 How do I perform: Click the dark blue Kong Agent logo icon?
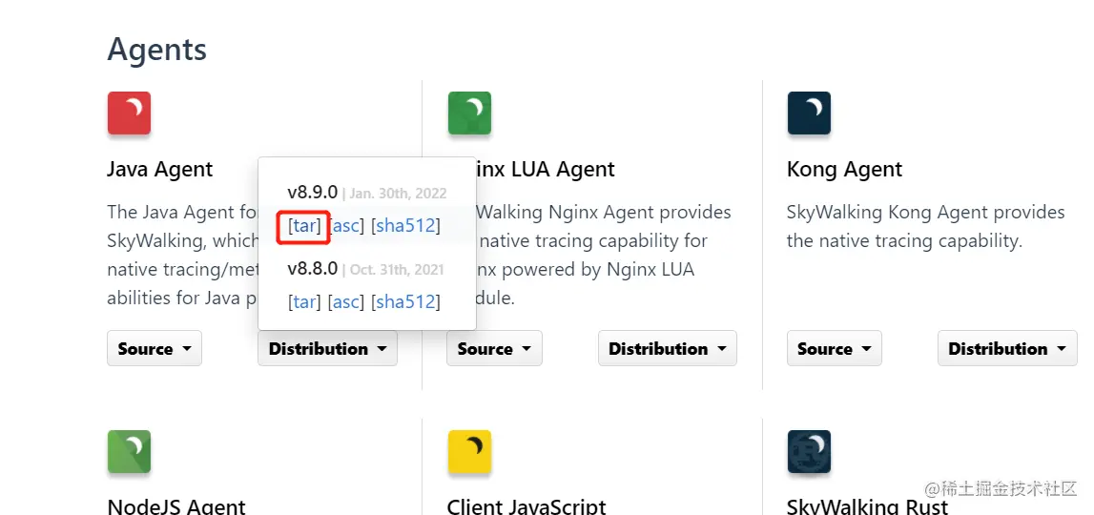810,113
